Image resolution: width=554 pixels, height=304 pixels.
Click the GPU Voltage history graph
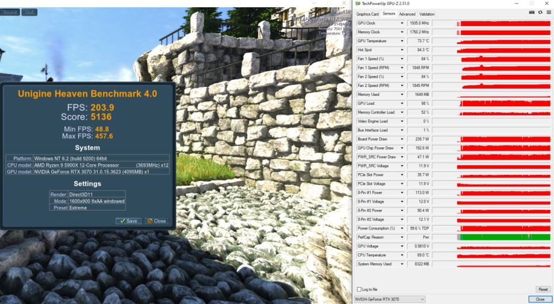point(492,246)
